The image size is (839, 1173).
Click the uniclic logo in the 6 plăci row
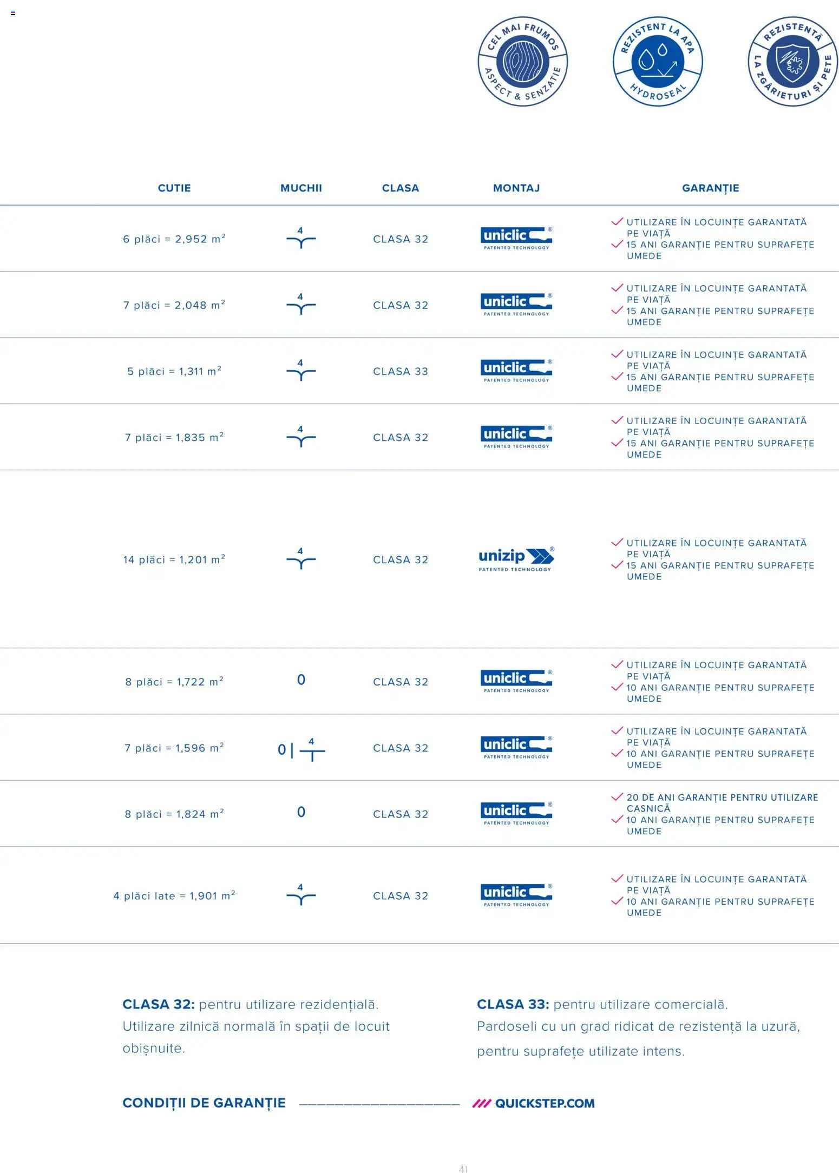coord(516,239)
